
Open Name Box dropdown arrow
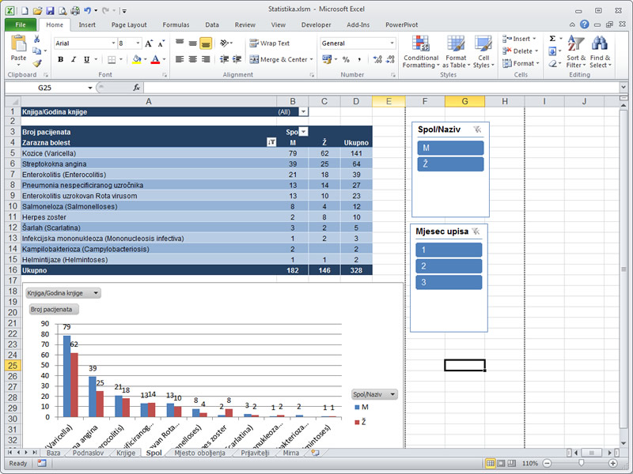90,88
